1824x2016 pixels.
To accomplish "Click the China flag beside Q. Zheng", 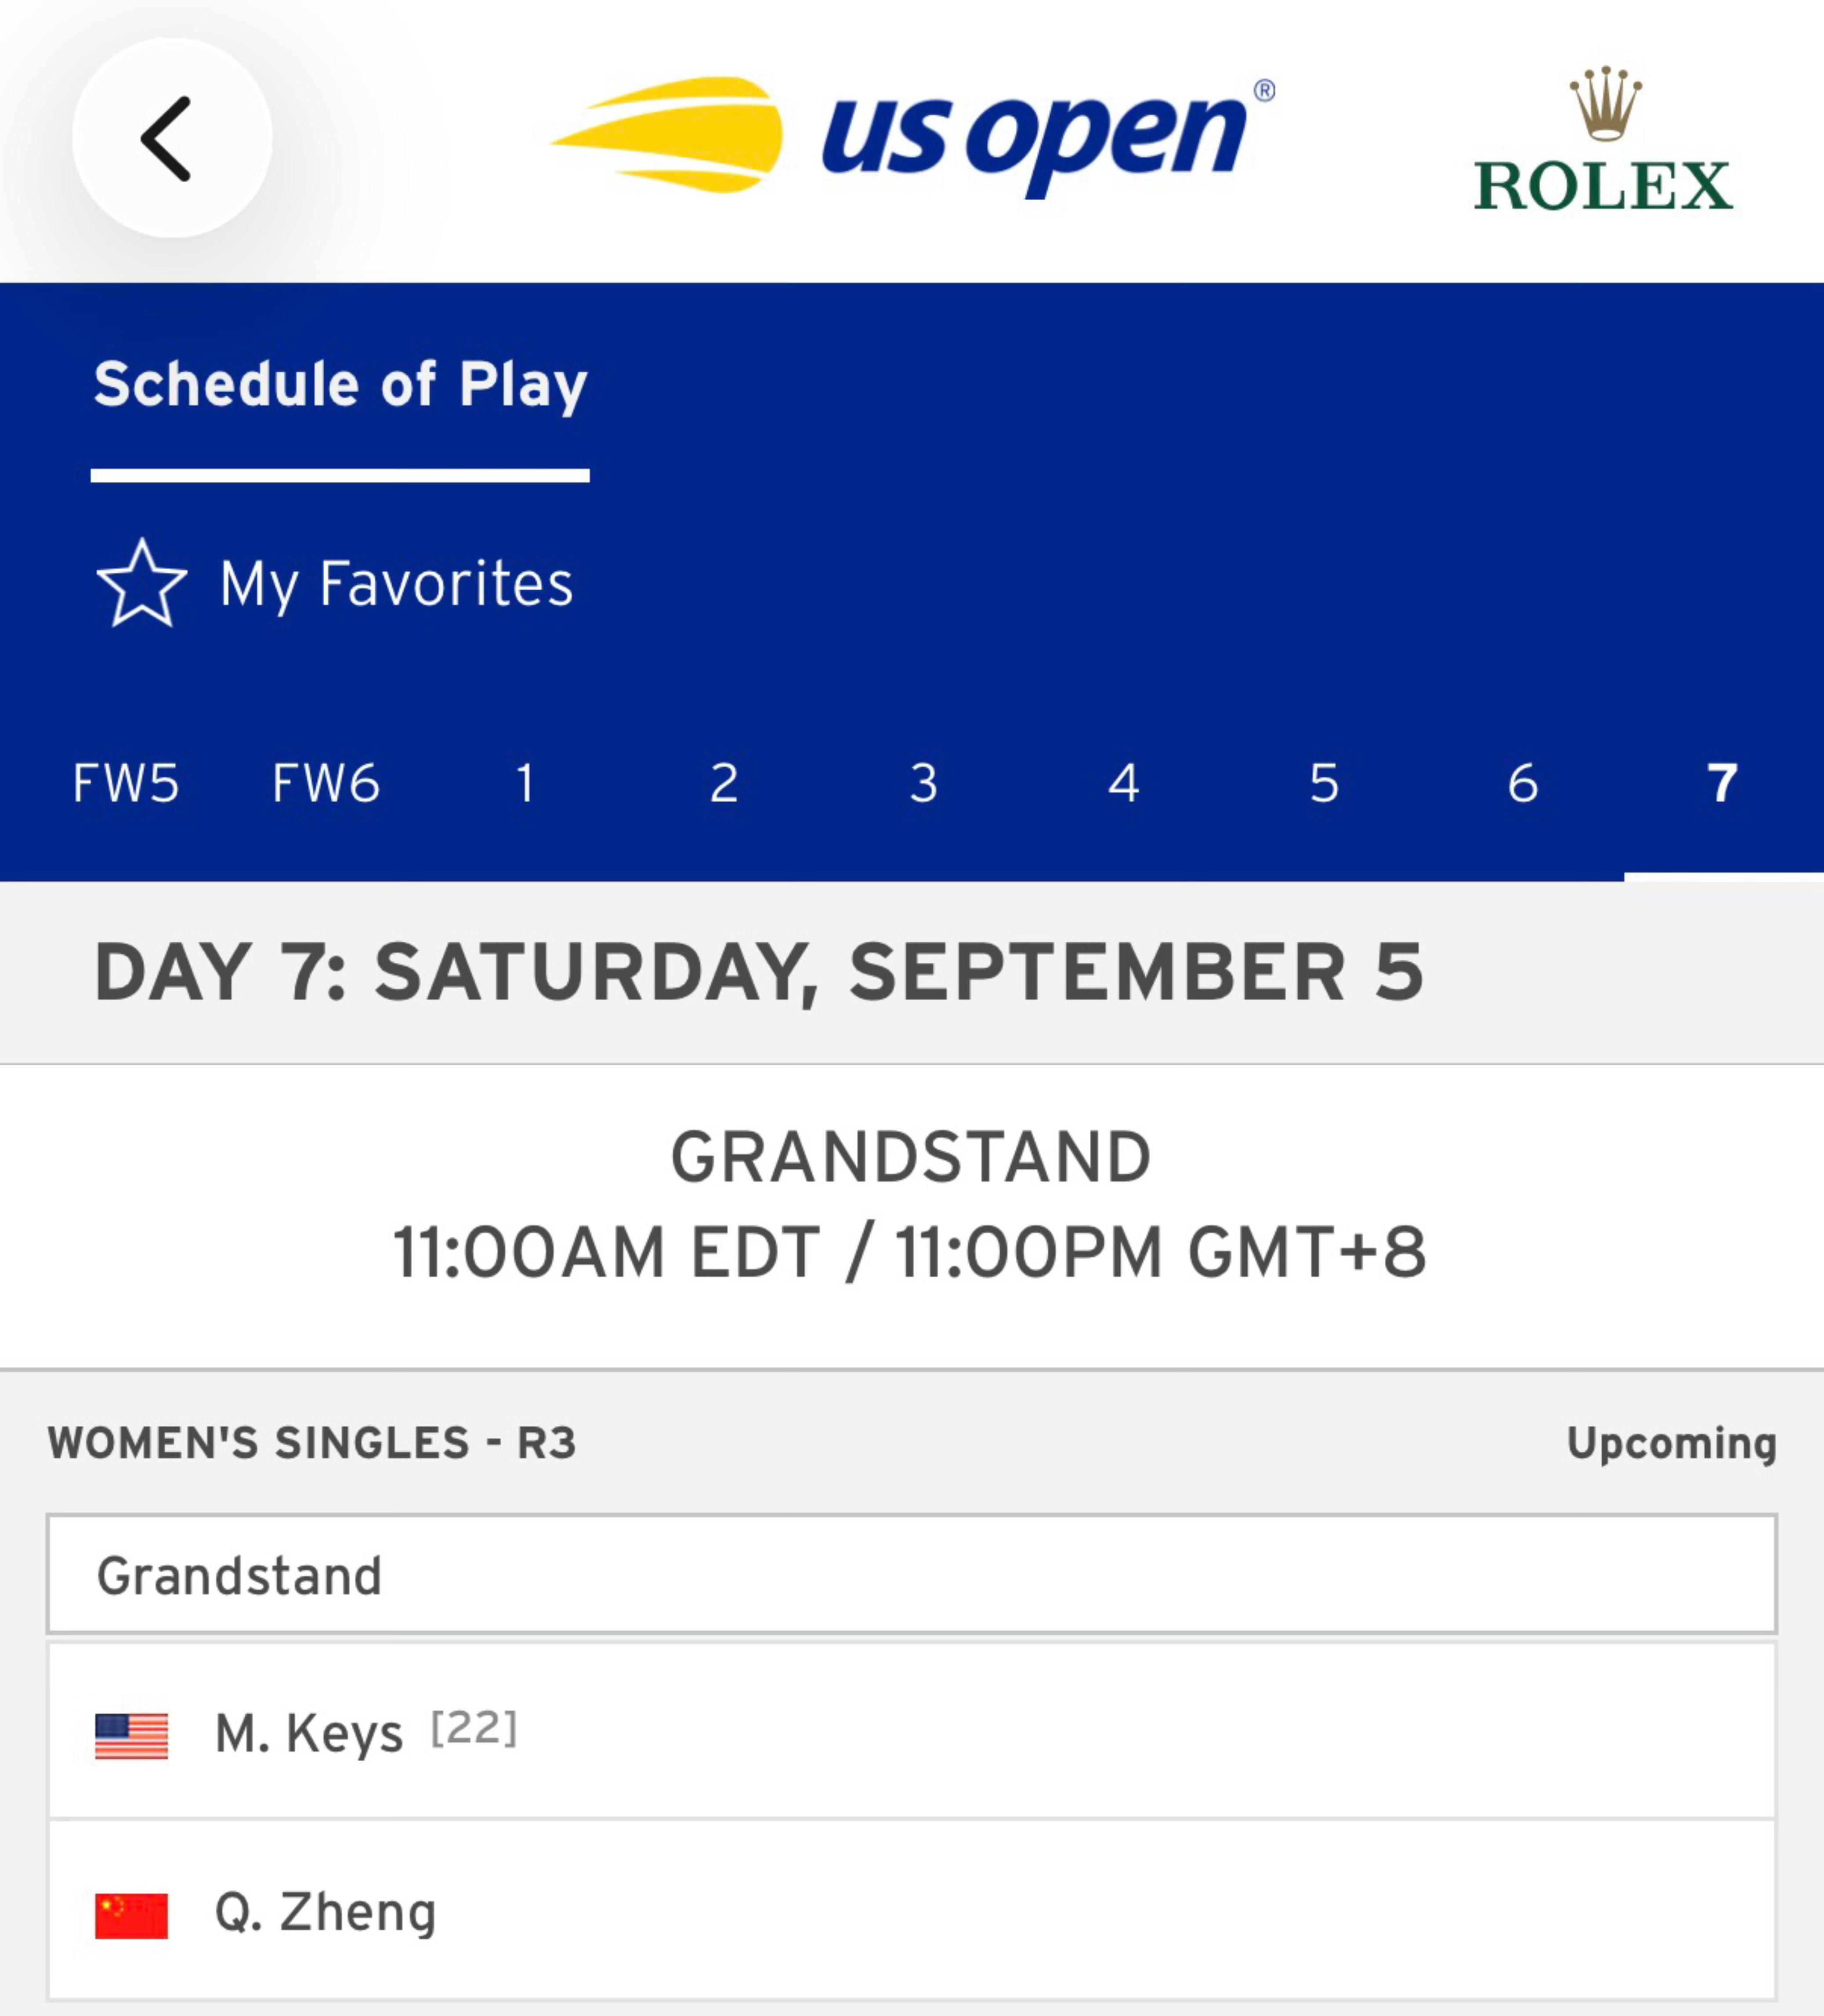I will [x=131, y=1916].
